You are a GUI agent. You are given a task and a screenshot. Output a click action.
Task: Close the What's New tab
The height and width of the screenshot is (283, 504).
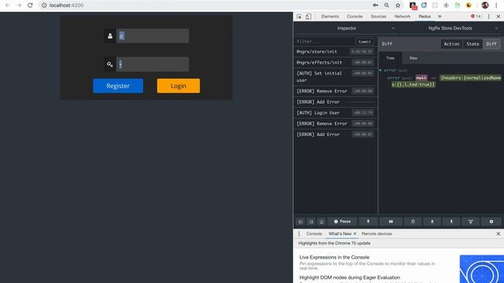[x=355, y=234]
